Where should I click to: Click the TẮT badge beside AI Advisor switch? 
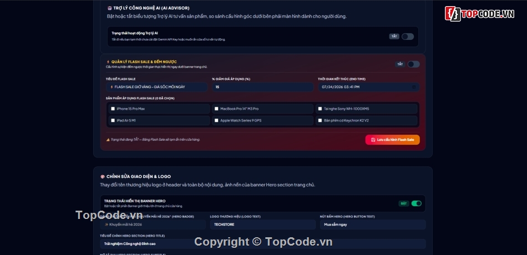(394, 37)
